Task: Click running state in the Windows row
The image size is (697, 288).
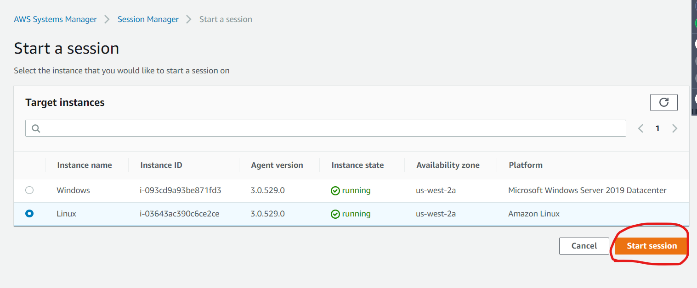Action: click(x=351, y=190)
